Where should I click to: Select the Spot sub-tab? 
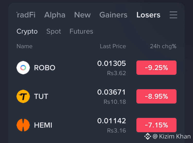point(54,31)
